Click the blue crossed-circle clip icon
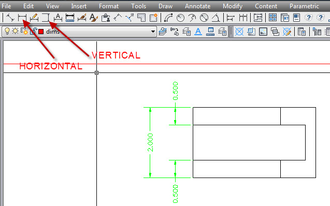 click(x=239, y=32)
